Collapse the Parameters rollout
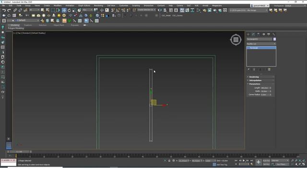307x173 pixels. click(260, 84)
